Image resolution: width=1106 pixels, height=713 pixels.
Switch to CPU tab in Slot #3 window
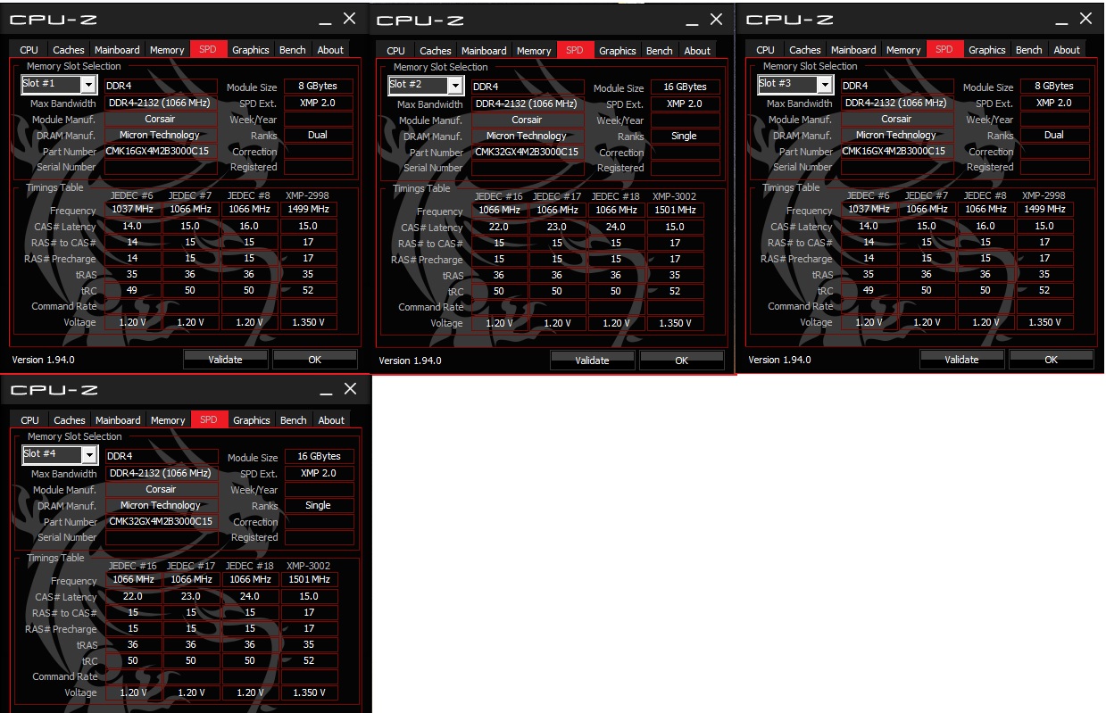coord(765,50)
